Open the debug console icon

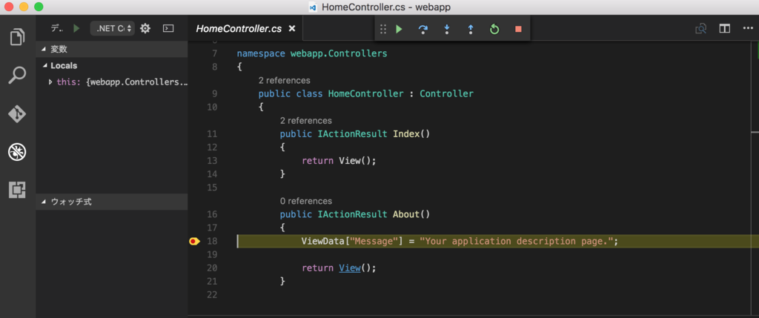click(x=168, y=29)
